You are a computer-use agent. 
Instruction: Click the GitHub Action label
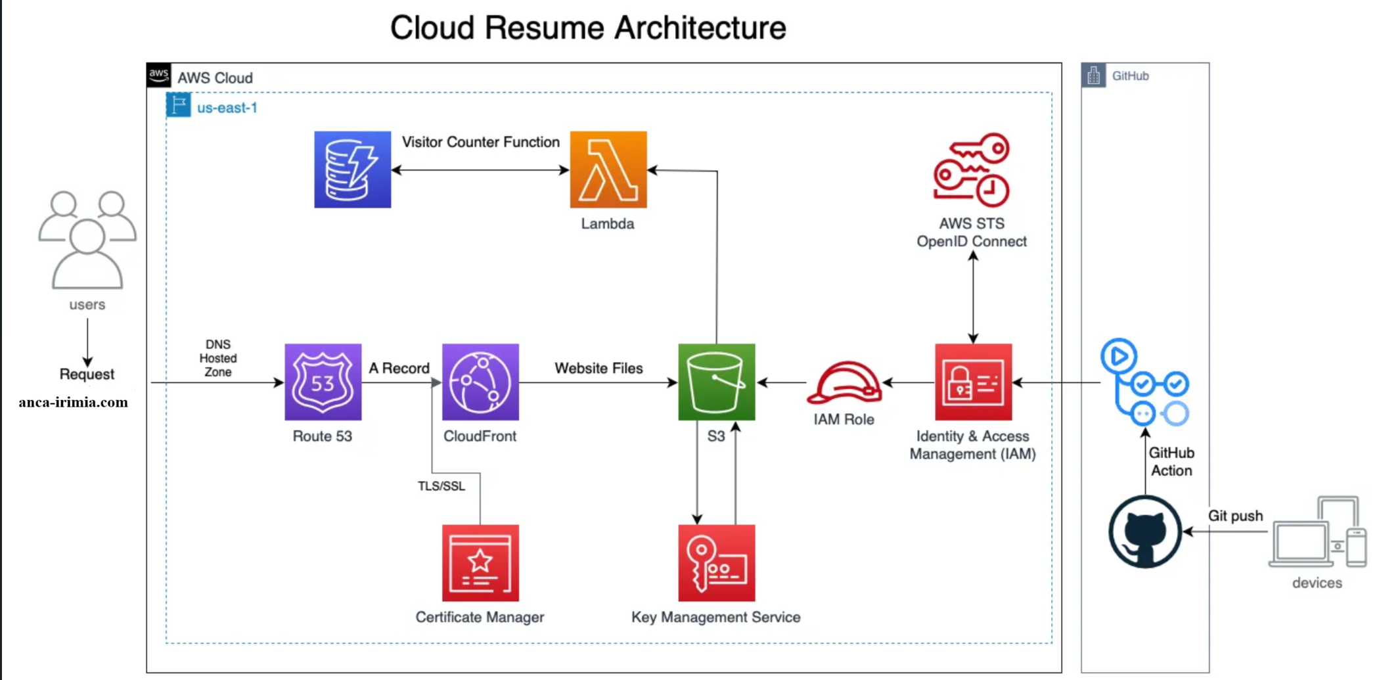coord(1171,461)
